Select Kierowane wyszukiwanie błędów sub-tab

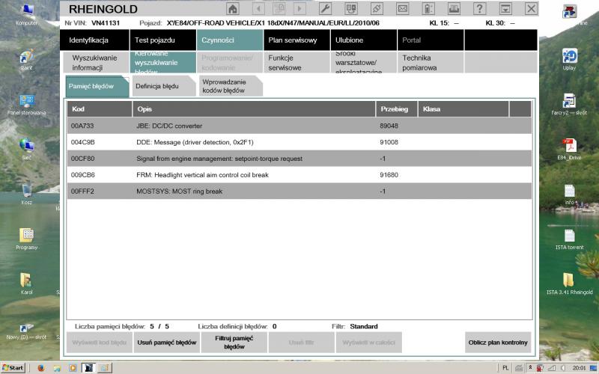163,63
